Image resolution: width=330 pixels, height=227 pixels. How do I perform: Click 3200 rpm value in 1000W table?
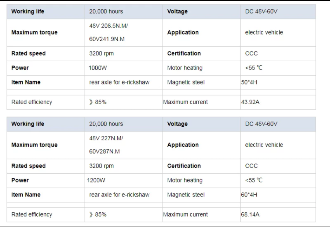click(101, 53)
